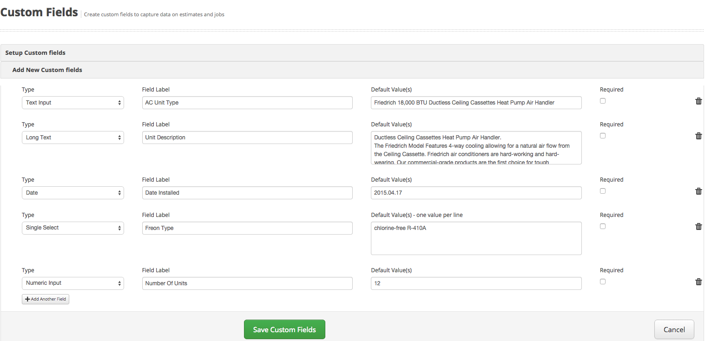Change the Date type dropdown
705x341 pixels.
pyautogui.click(x=73, y=193)
